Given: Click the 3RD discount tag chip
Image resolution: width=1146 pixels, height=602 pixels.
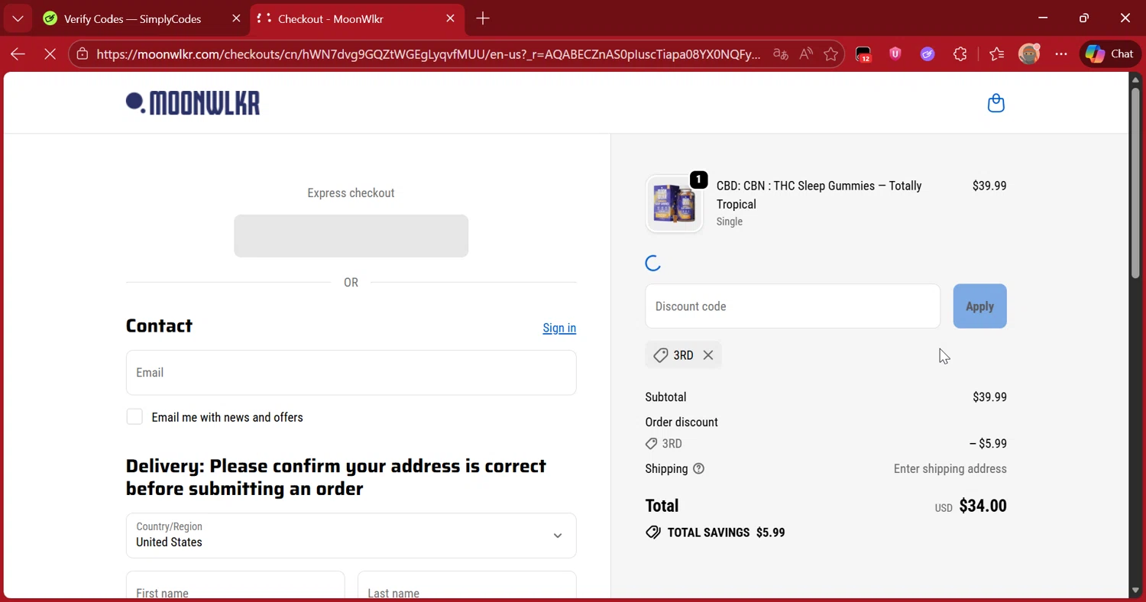Looking at the screenshot, I should [683, 355].
